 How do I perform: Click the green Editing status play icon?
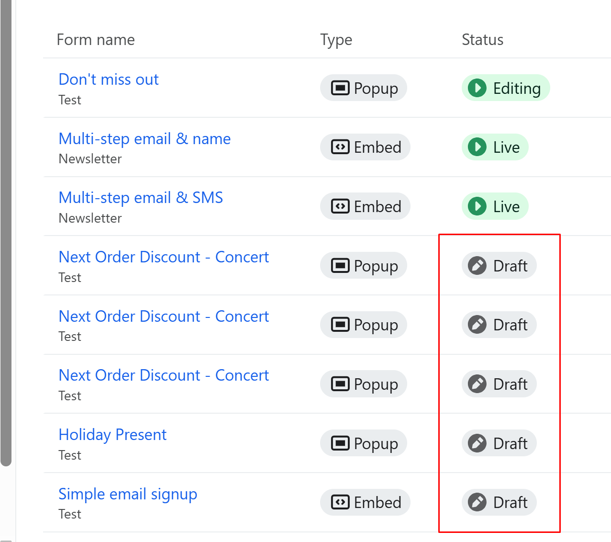[477, 88]
